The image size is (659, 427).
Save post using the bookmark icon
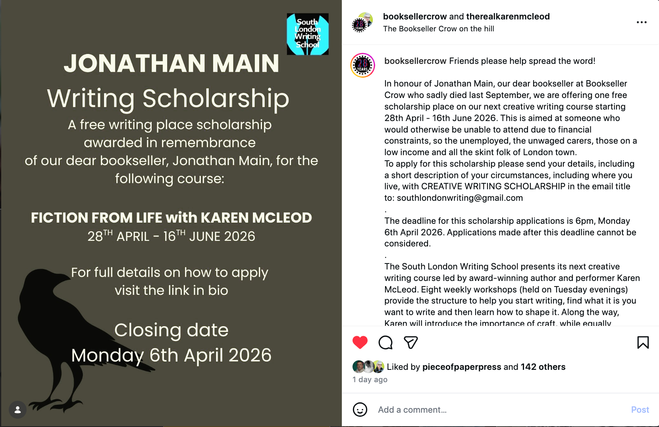pyautogui.click(x=643, y=342)
